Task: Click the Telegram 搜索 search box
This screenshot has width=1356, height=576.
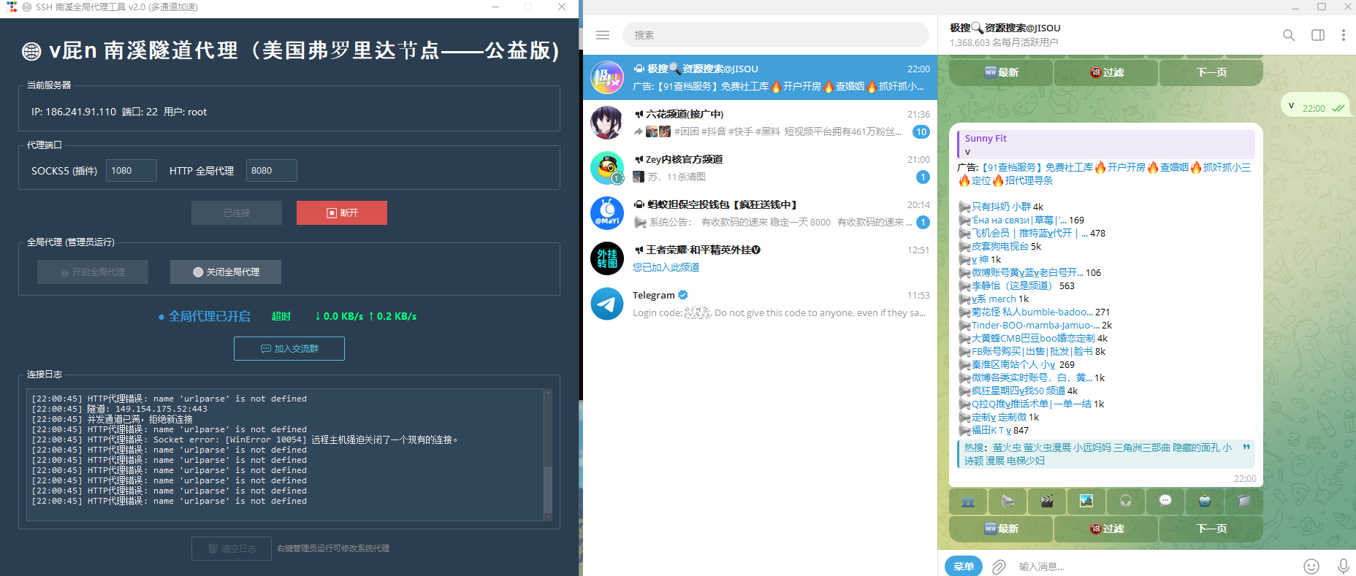Action: click(x=776, y=35)
